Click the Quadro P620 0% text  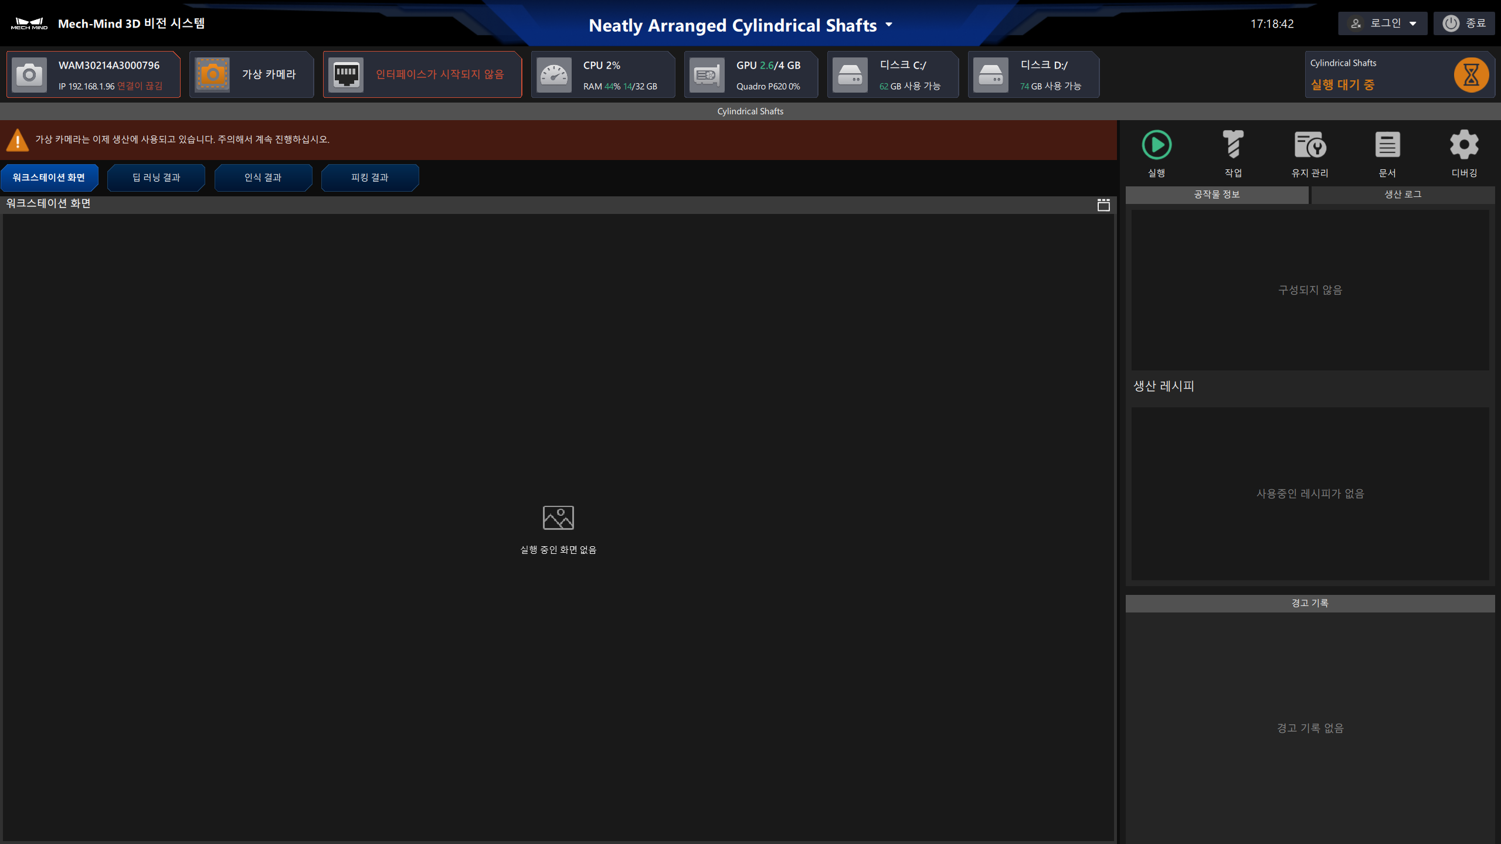tap(768, 86)
